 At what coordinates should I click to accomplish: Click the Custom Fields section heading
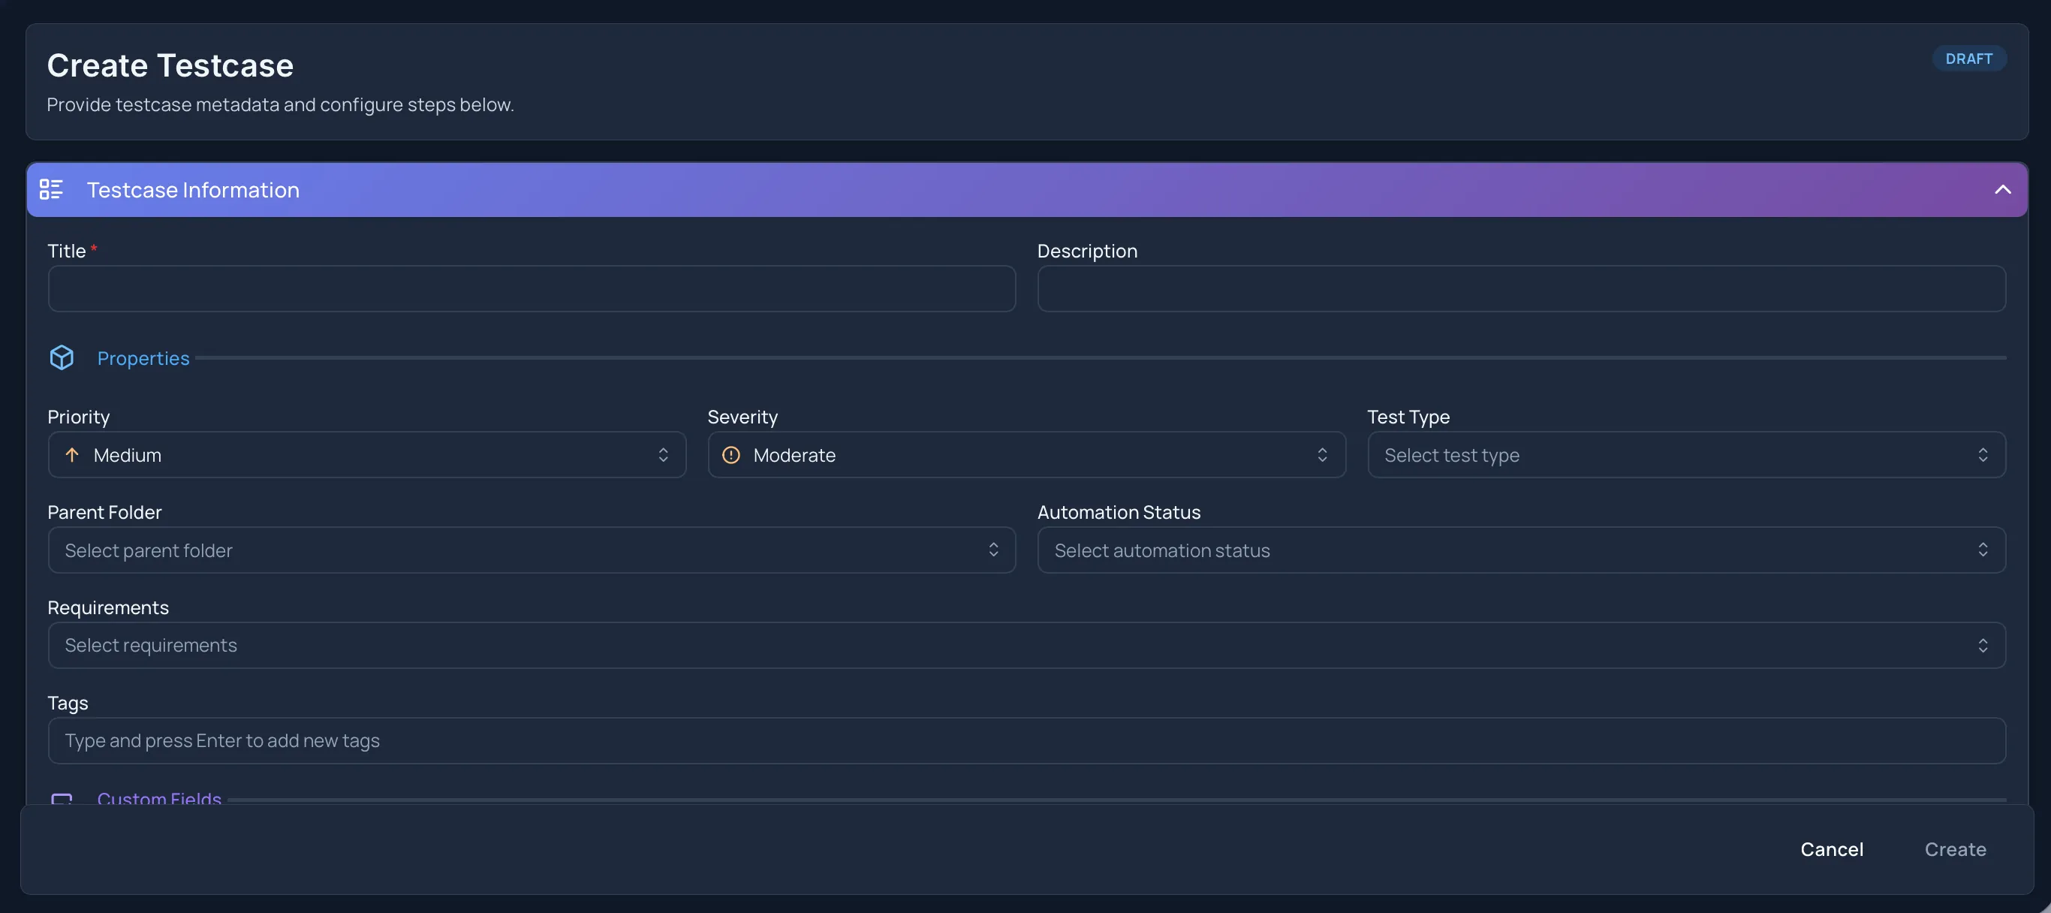pyautogui.click(x=159, y=797)
